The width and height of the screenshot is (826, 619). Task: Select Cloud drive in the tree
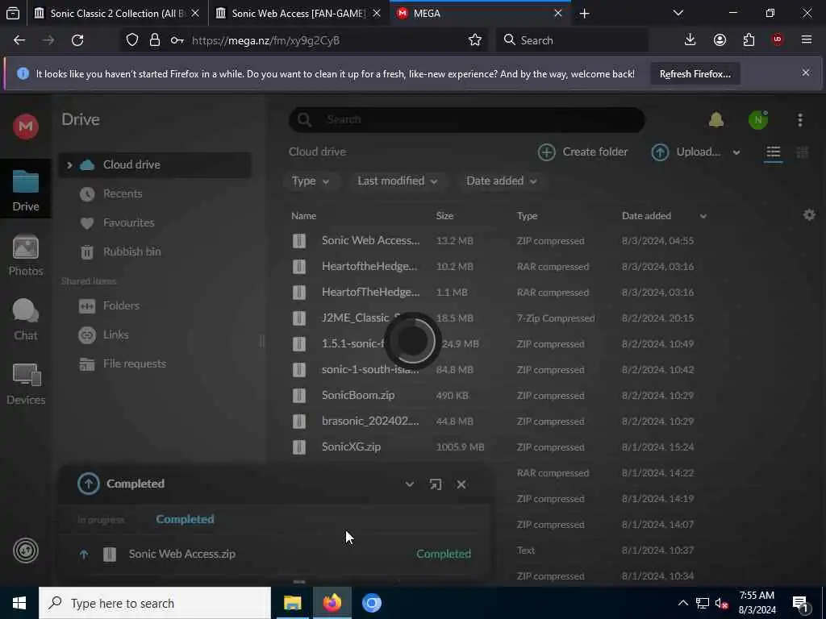coord(155,165)
